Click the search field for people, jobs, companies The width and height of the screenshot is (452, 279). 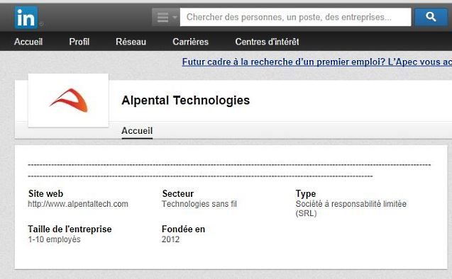[295, 17]
